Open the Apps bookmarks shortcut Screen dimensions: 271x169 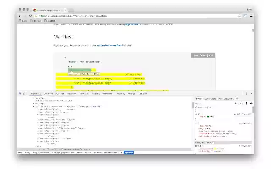click(23, 21)
